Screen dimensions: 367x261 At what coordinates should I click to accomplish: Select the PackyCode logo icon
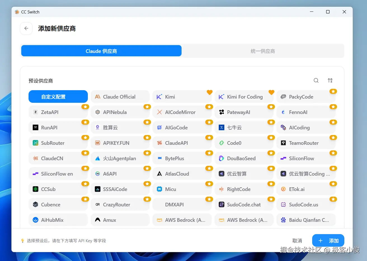[x=283, y=97]
